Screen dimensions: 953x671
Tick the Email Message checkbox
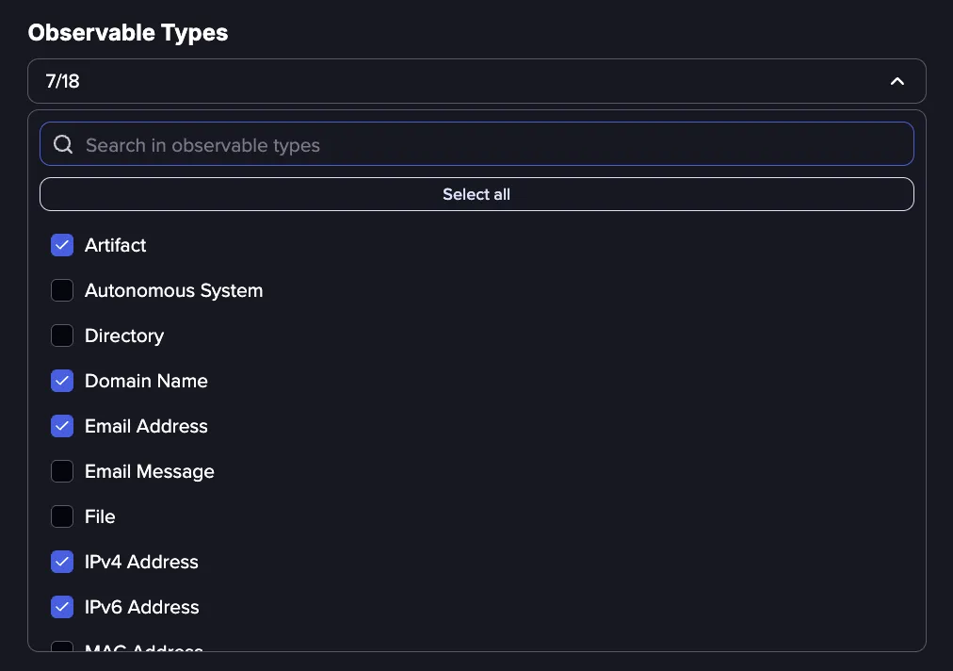62,471
